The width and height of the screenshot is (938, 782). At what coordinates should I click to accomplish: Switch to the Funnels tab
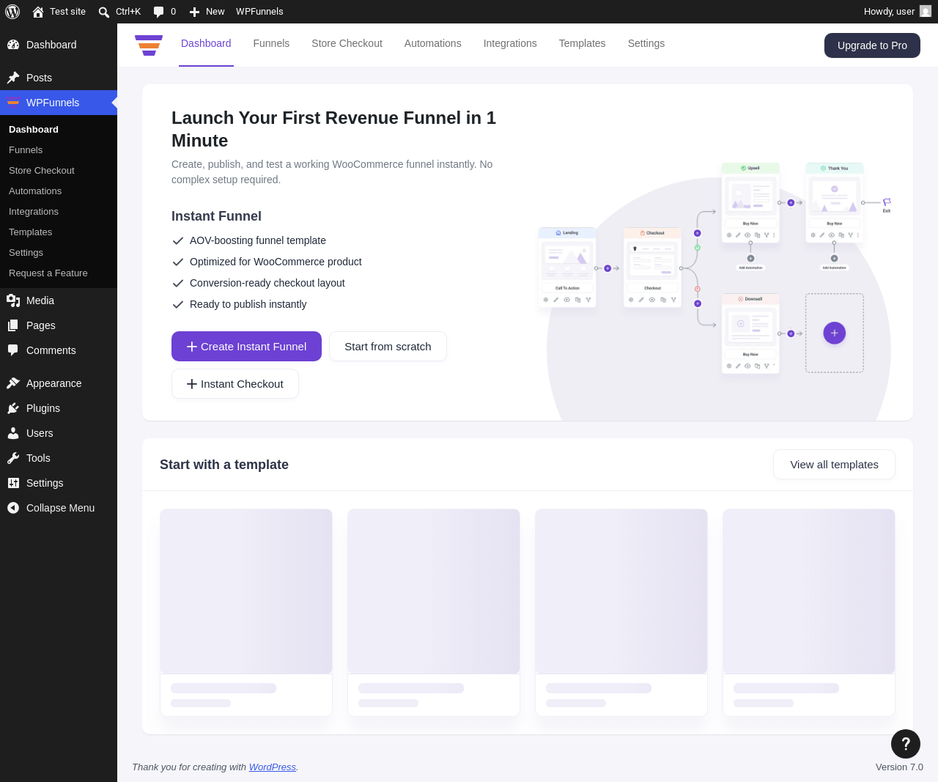(271, 43)
